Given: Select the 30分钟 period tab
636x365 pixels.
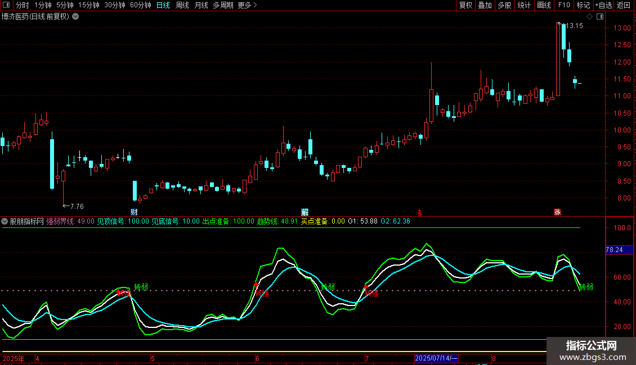Looking at the screenshot, I should [115, 5].
